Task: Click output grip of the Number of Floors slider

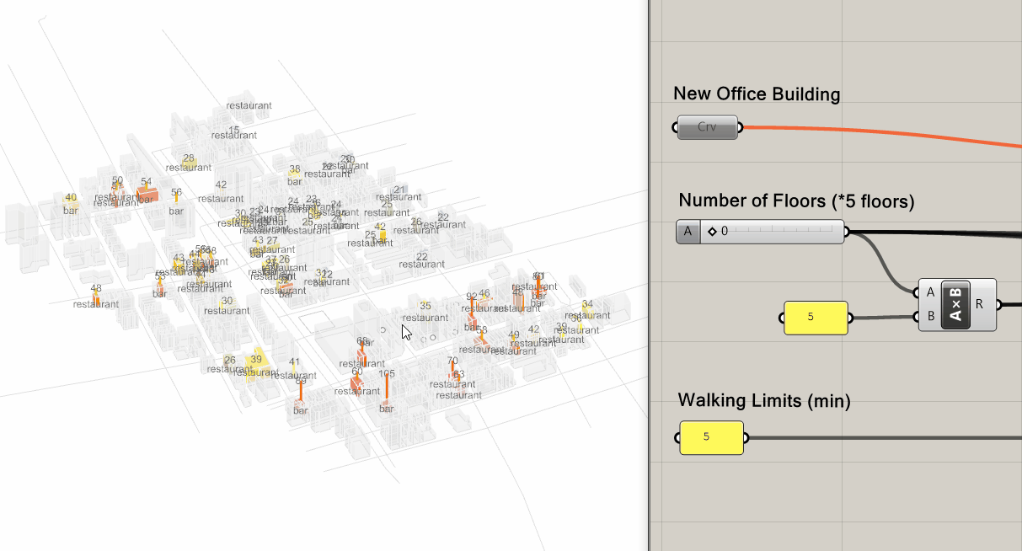Action: [847, 232]
